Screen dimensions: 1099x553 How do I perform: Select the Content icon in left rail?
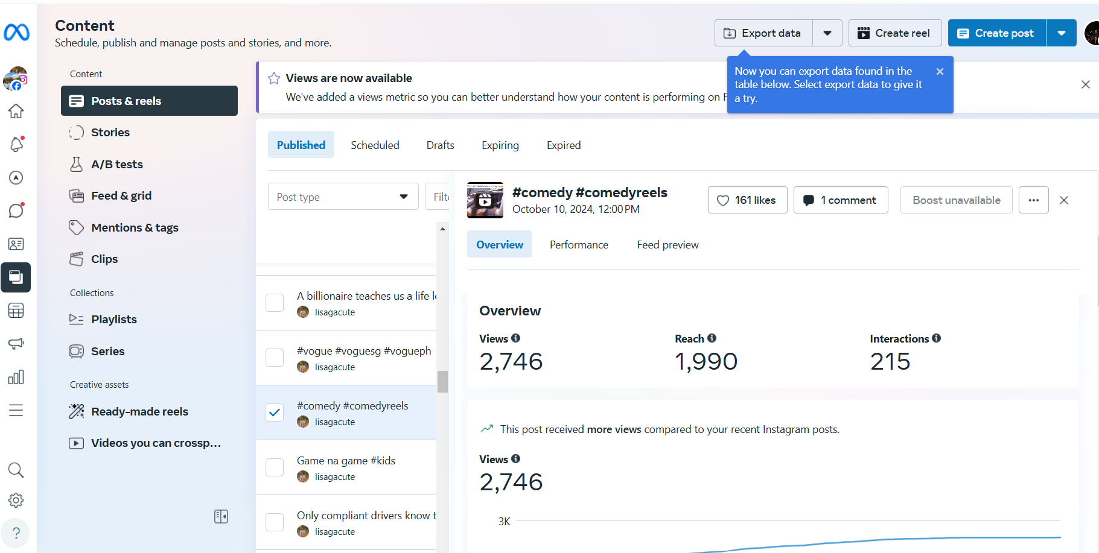tap(16, 277)
